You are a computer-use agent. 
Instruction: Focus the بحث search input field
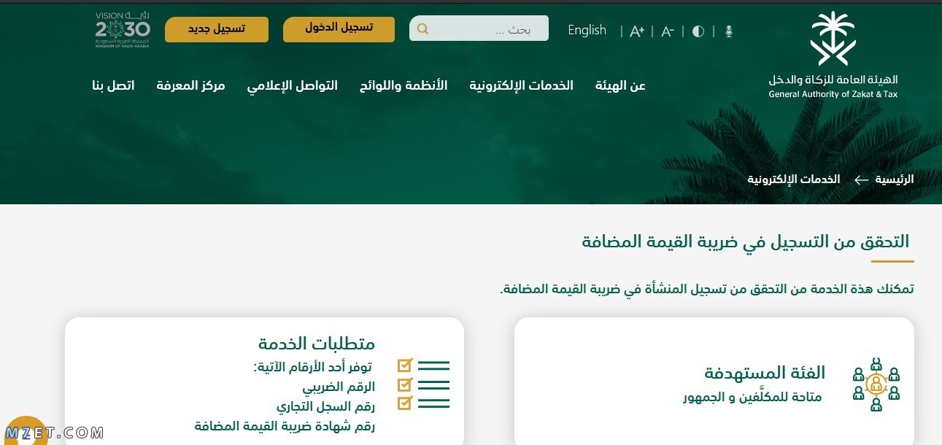coord(479,28)
